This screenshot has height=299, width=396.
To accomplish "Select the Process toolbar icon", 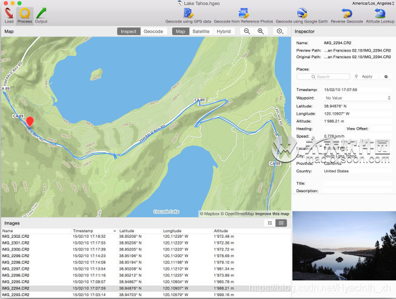I will [x=25, y=13].
